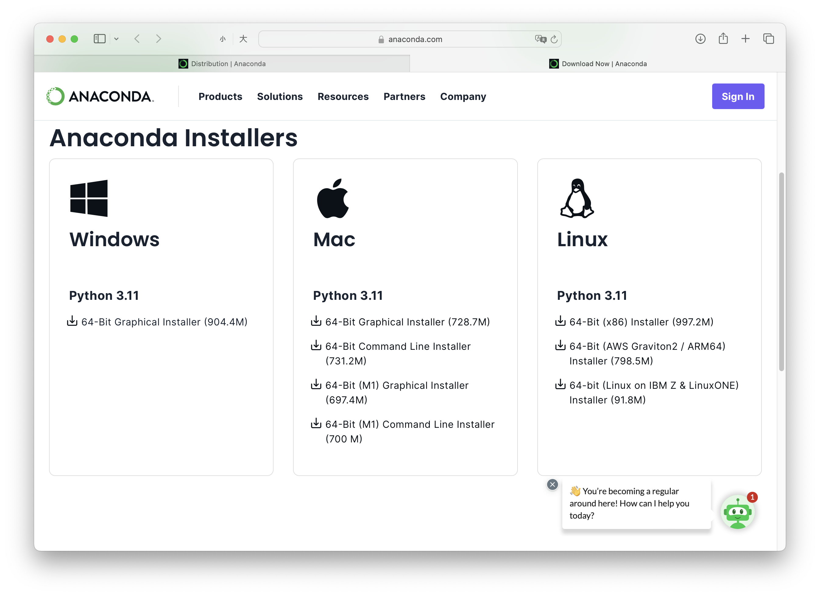Click download icon beside IBM Z installer
This screenshot has width=820, height=596.
click(x=560, y=385)
